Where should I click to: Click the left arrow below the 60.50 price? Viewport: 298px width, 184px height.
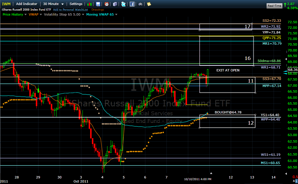point(286,173)
